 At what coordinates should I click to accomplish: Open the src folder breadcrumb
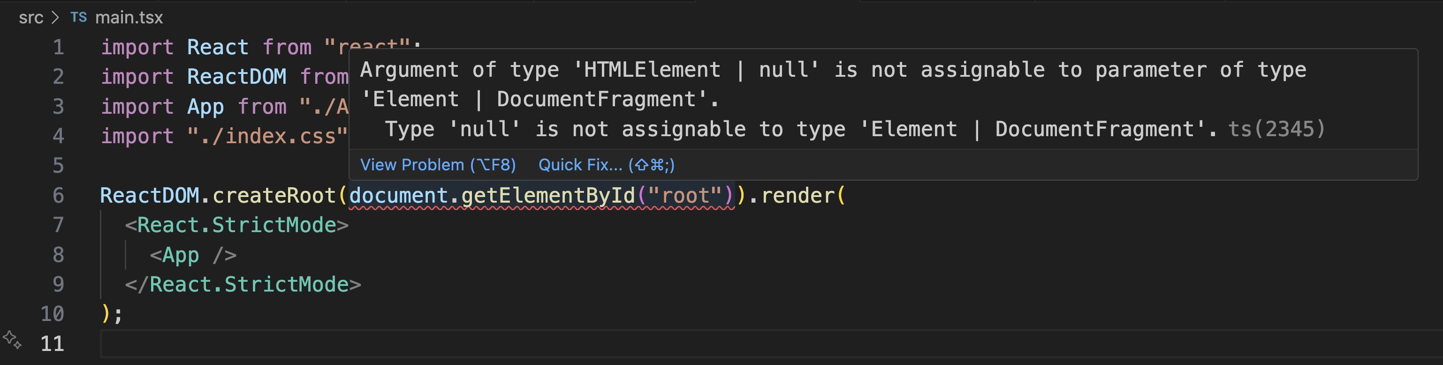click(x=31, y=17)
